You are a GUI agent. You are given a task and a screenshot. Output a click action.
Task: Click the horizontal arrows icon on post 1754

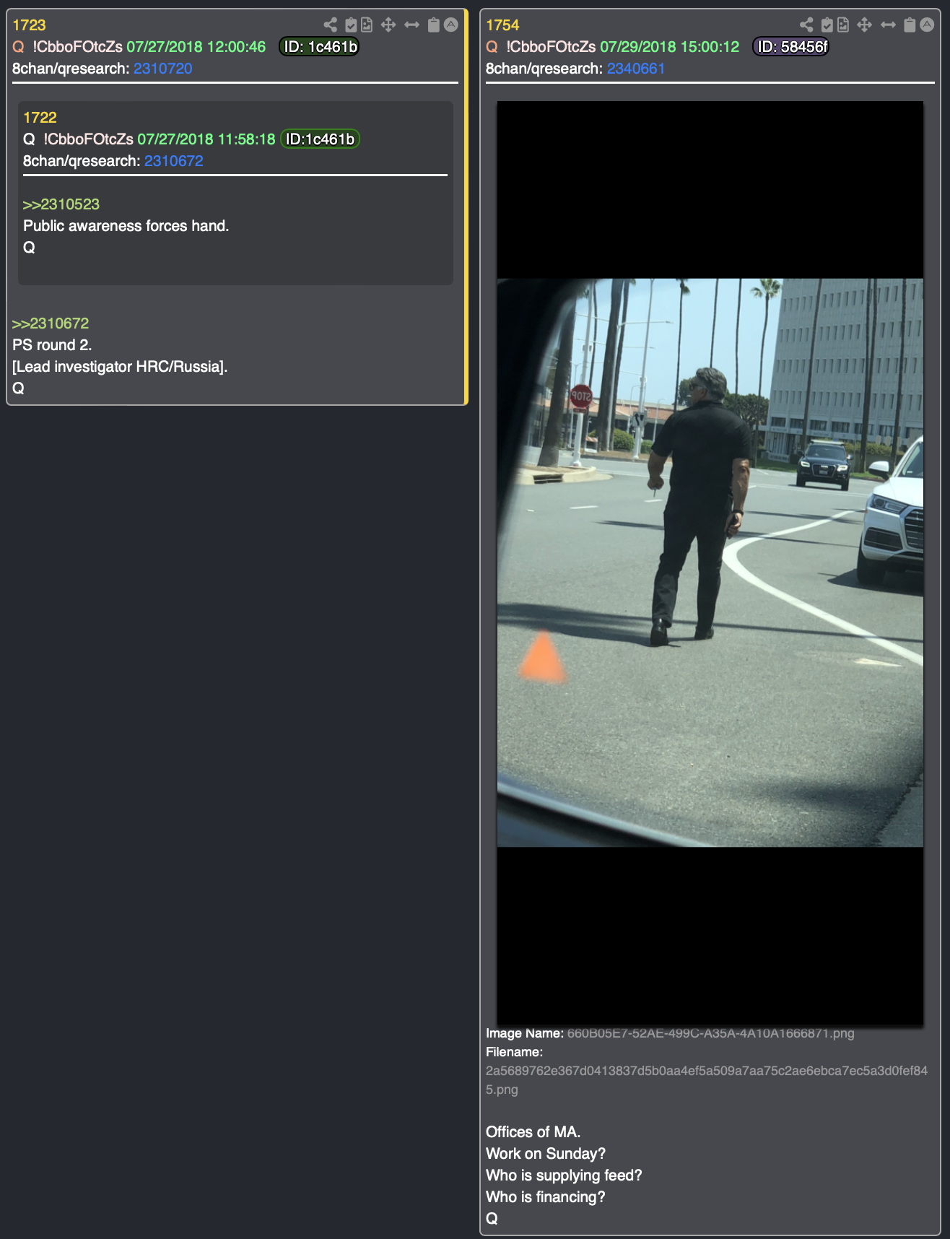(888, 25)
